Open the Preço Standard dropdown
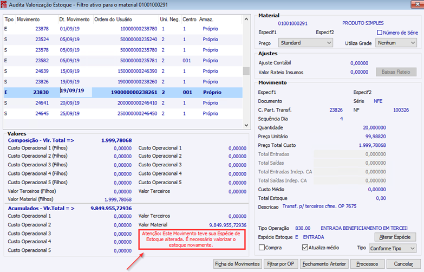 (x=305, y=43)
